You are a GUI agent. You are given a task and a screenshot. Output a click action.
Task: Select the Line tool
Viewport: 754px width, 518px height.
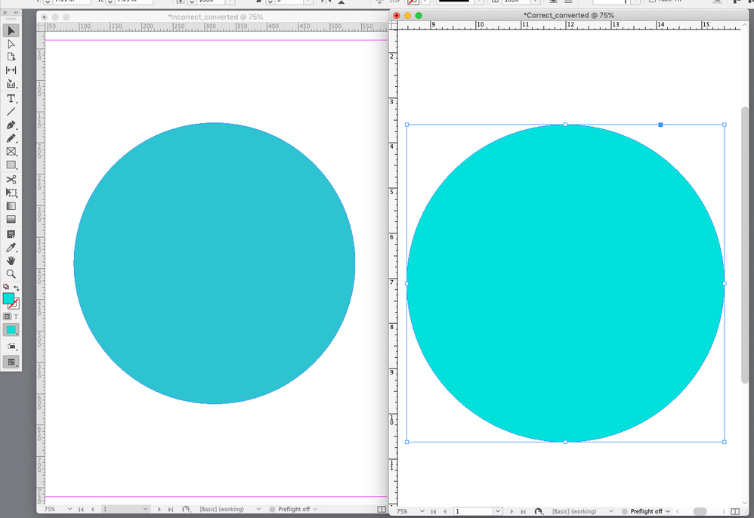[11, 112]
